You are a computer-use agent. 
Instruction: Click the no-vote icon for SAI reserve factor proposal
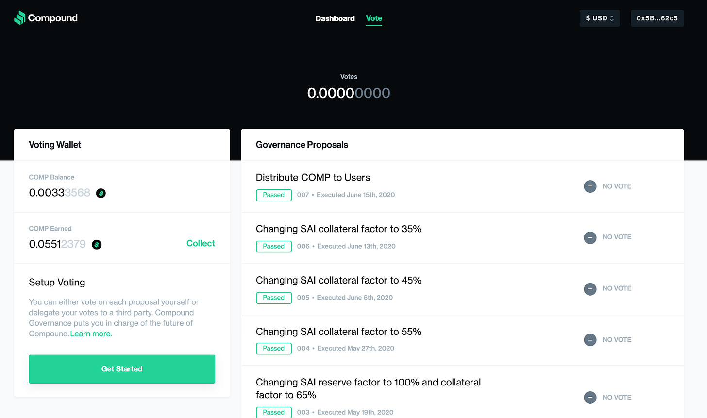click(590, 398)
